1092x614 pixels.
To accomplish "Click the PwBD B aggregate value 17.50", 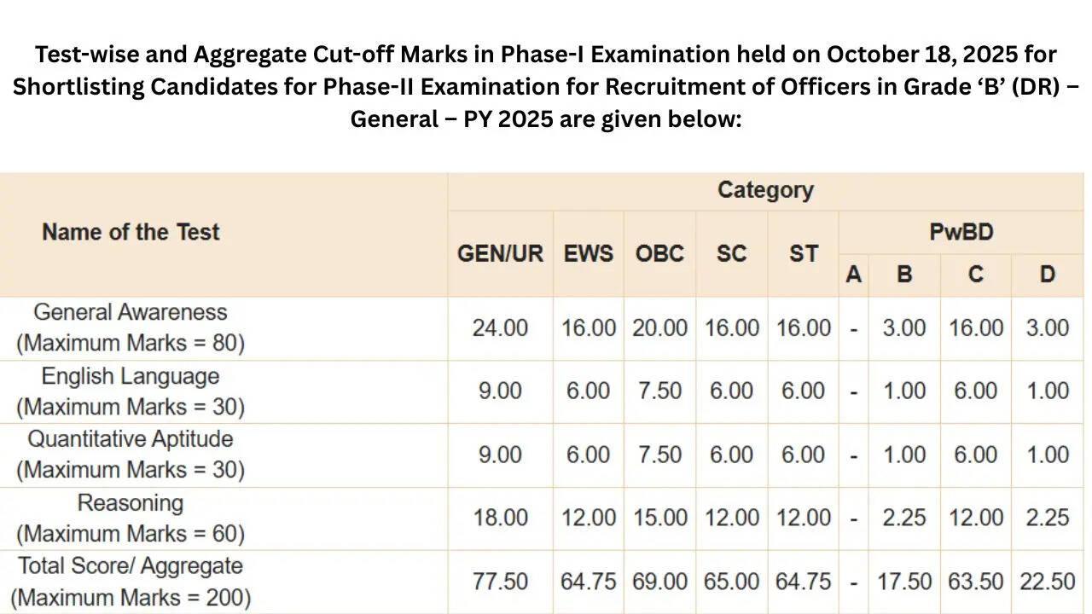I will click(904, 582).
